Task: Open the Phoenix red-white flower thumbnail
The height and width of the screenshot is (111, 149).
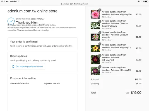Action: point(95,37)
